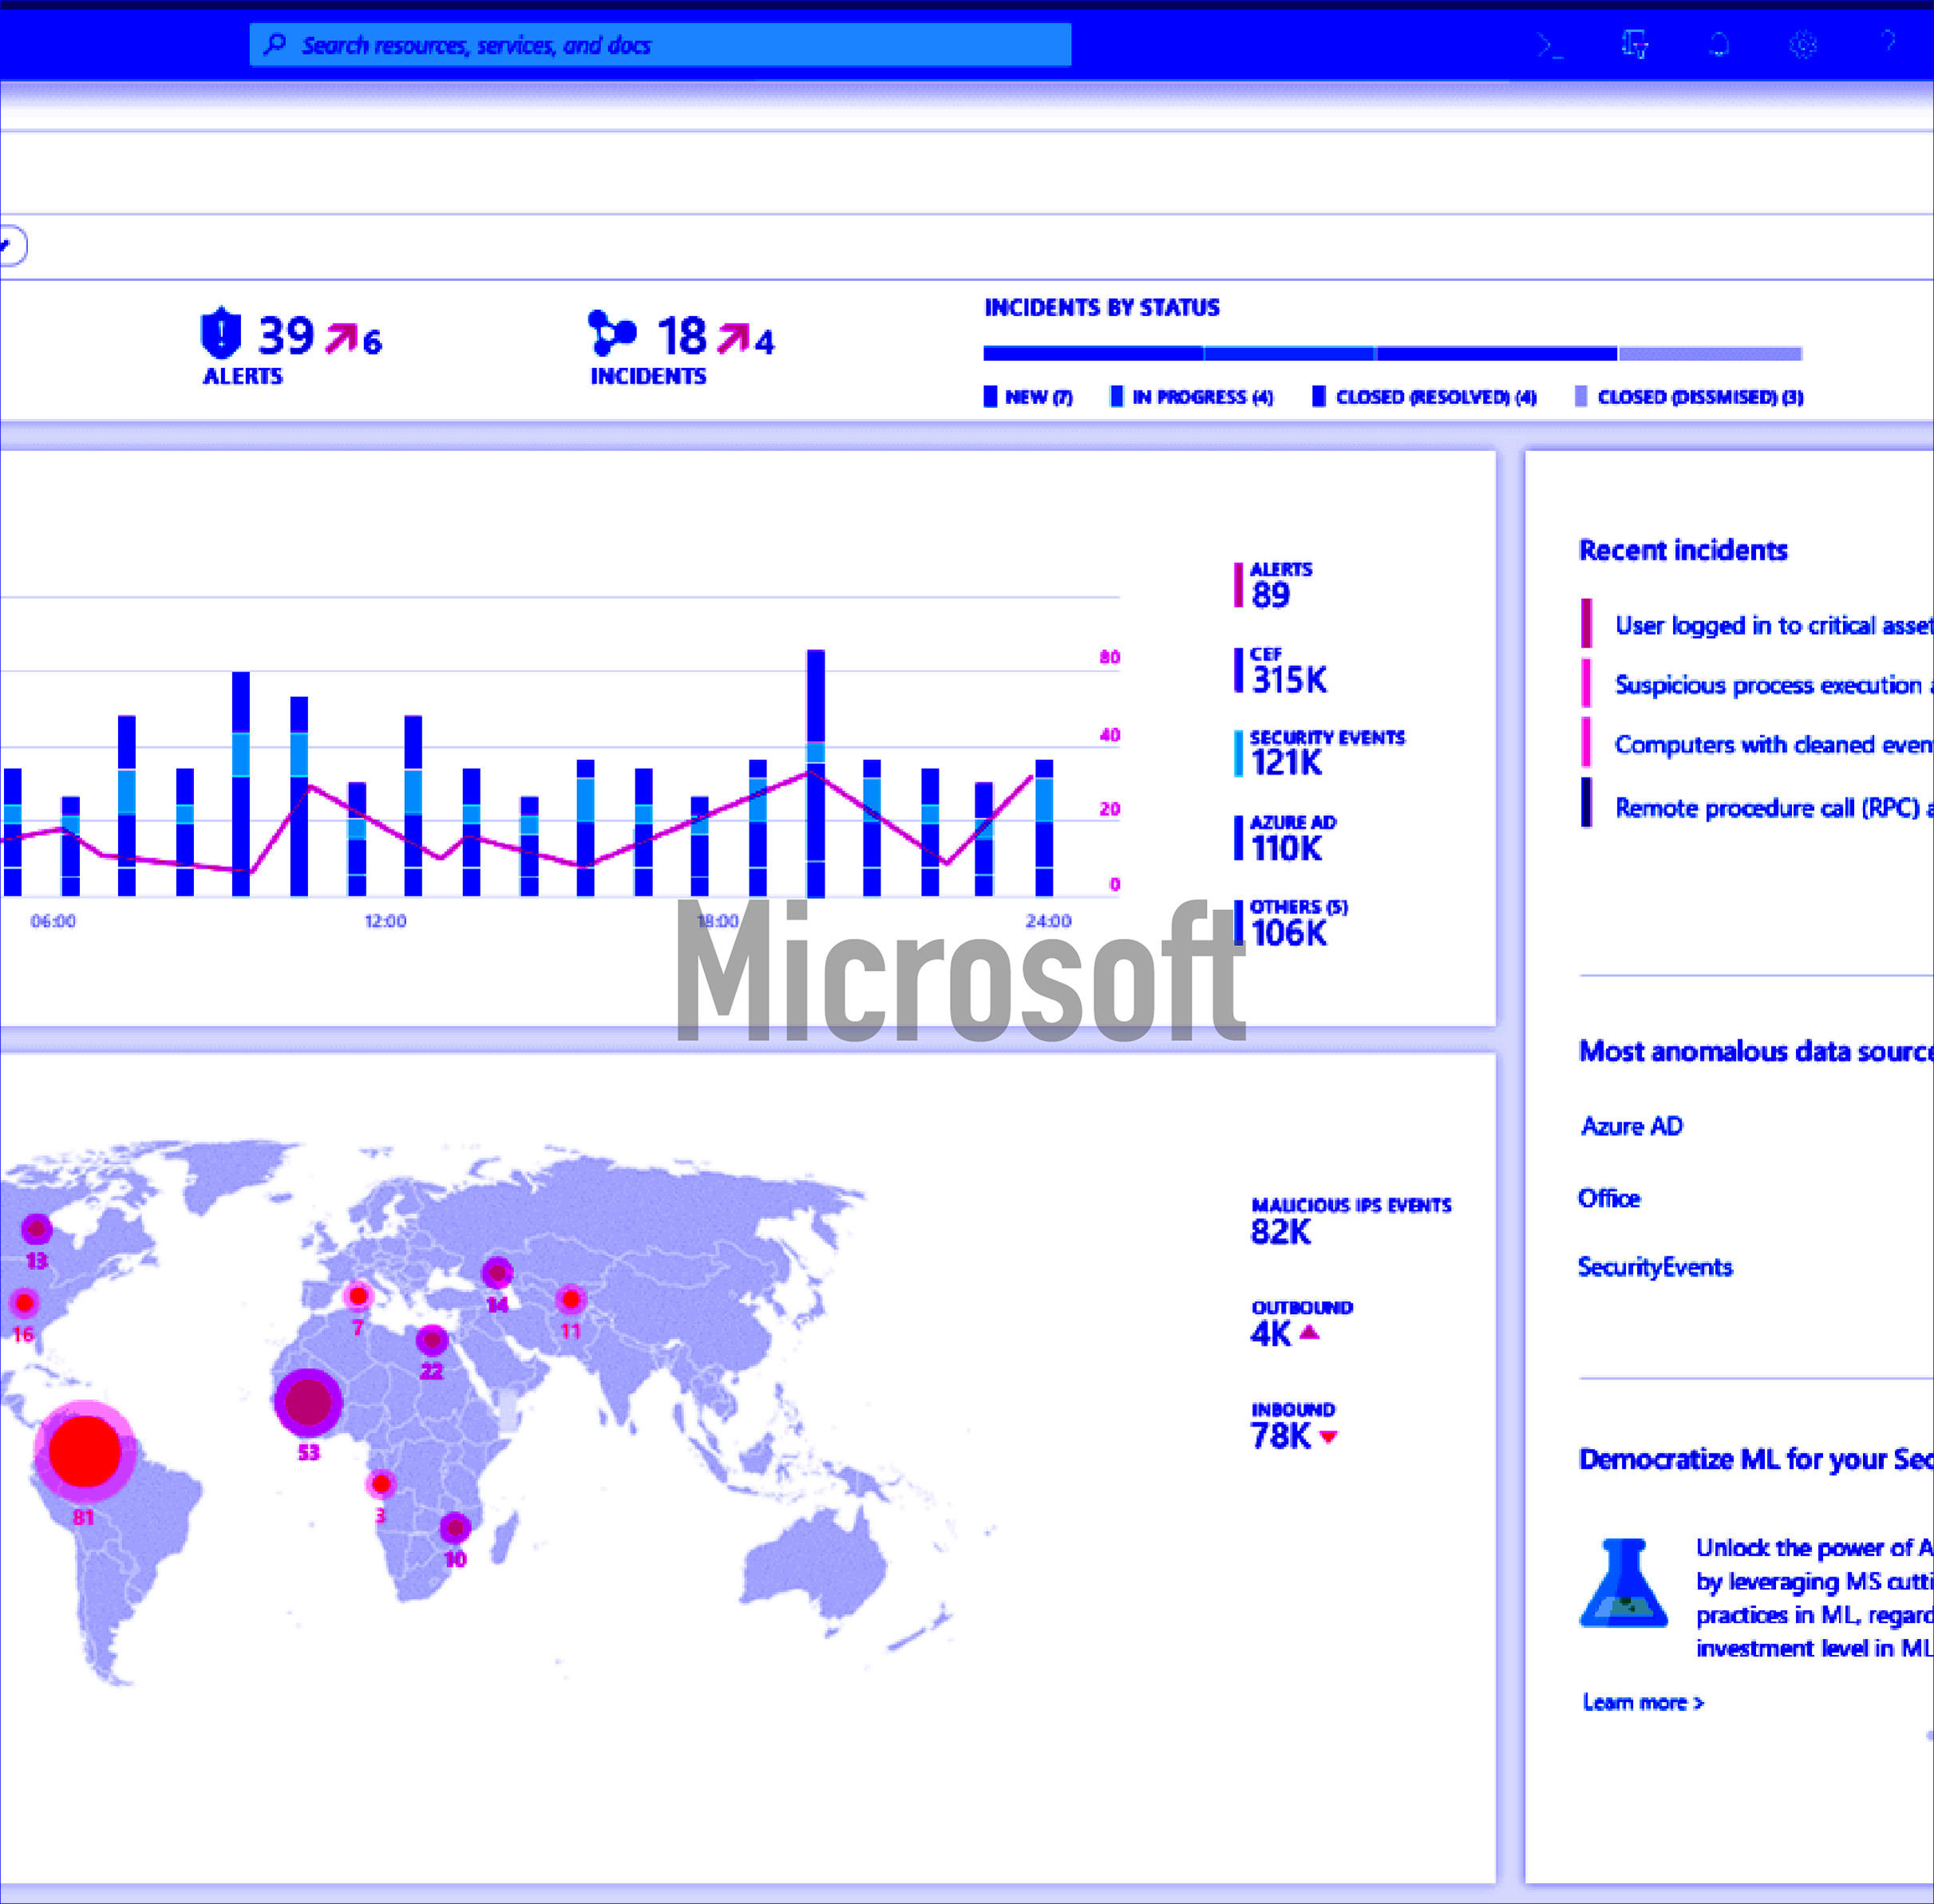
Task: Click the map bubble labeled 7
Action: point(358,1296)
